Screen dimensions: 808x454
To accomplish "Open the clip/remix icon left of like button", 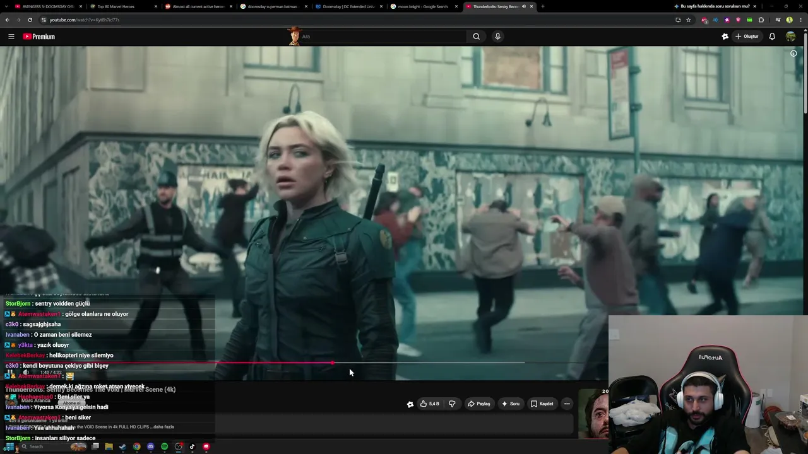I will point(410,404).
